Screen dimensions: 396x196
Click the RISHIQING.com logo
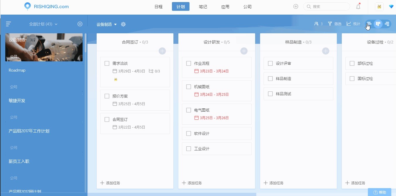point(47,6)
